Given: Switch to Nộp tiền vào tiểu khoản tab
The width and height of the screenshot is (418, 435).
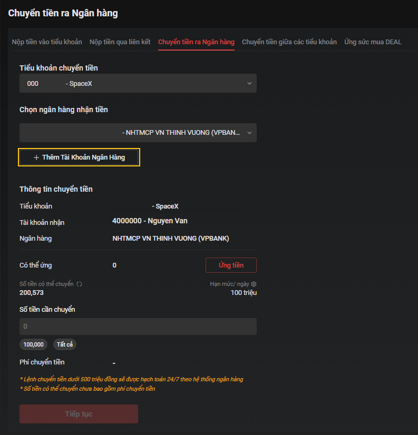Looking at the screenshot, I should tap(47, 42).
